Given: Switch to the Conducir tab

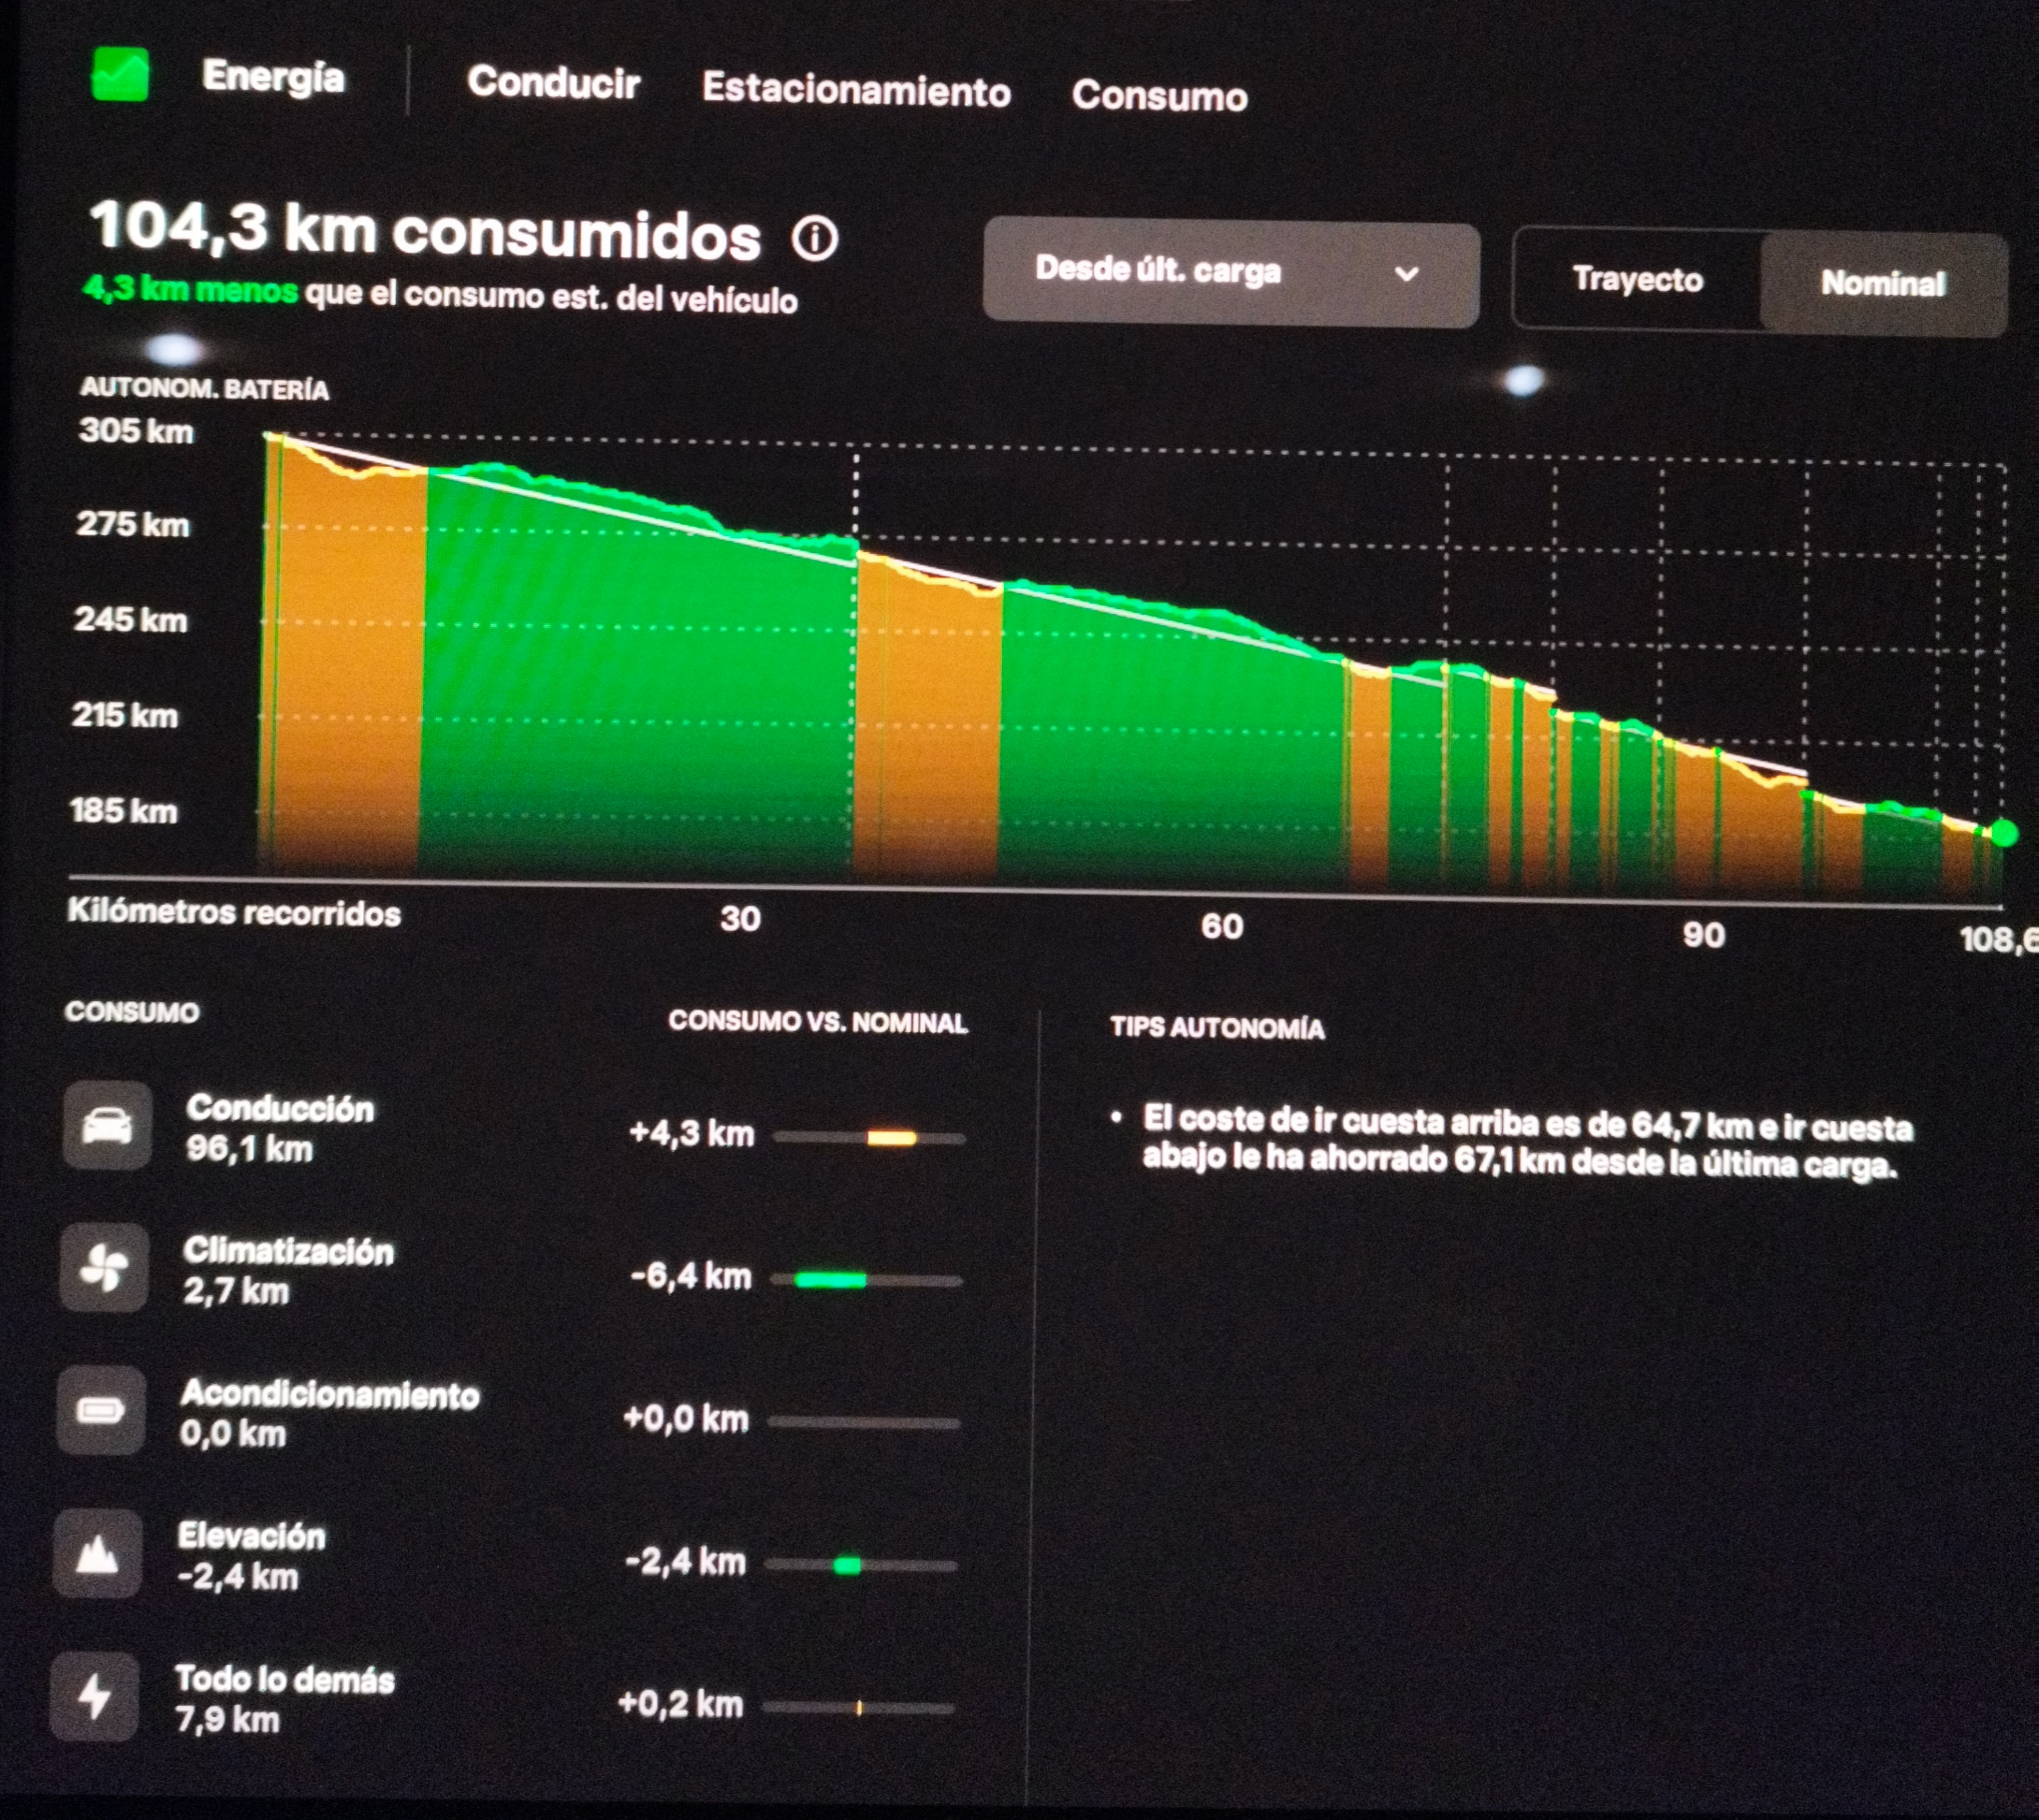Looking at the screenshot, I should coord(553,82).
